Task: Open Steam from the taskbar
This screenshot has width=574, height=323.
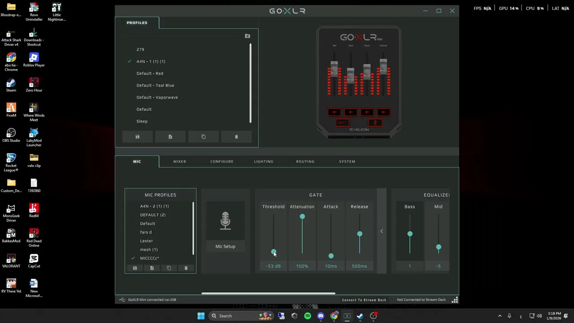Action: pyautogui.click(x=360, y=316)
